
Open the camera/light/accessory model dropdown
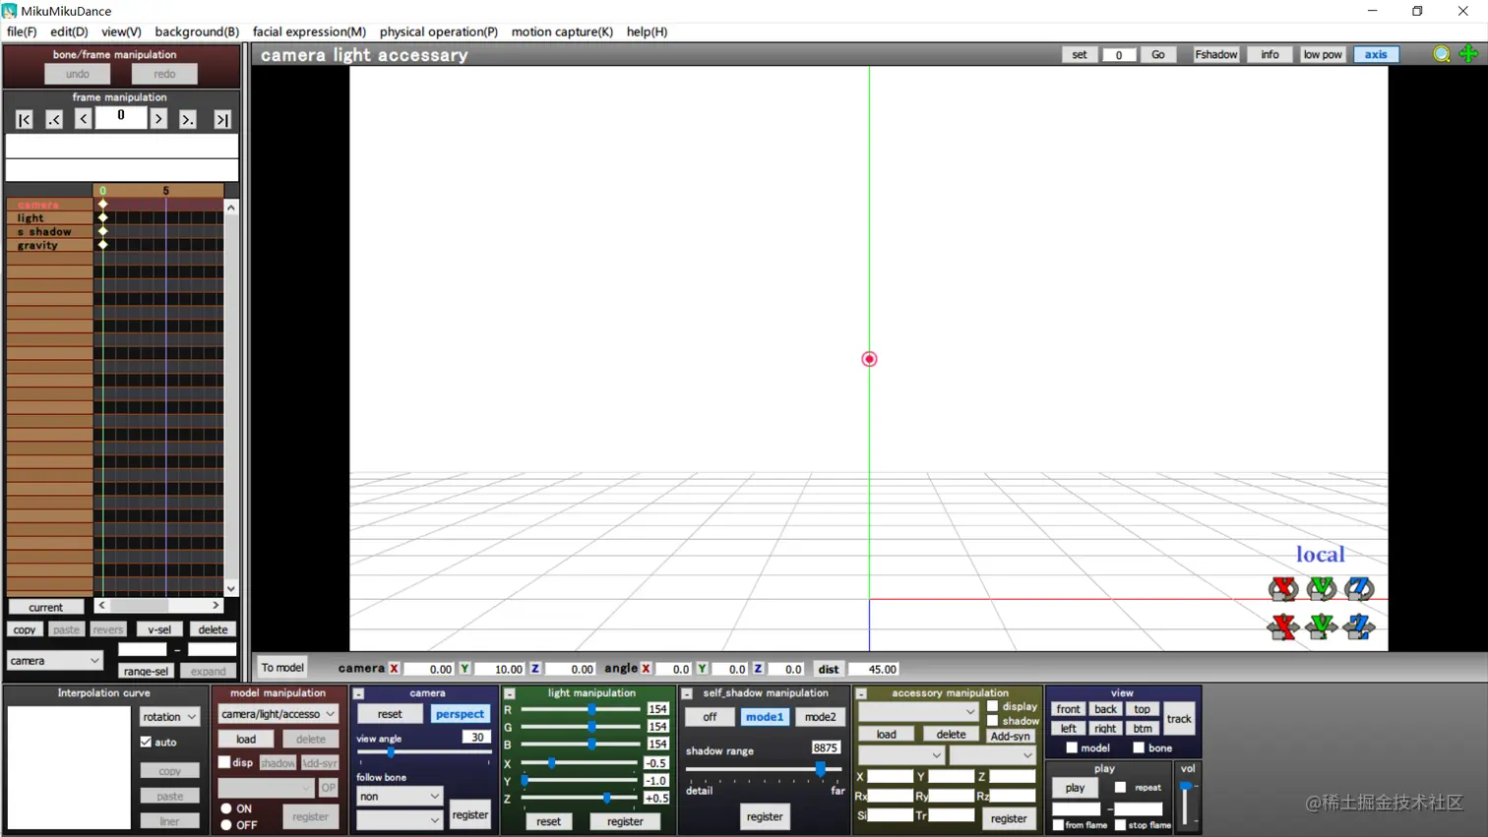pyautogui.click(x=279, y=714)
